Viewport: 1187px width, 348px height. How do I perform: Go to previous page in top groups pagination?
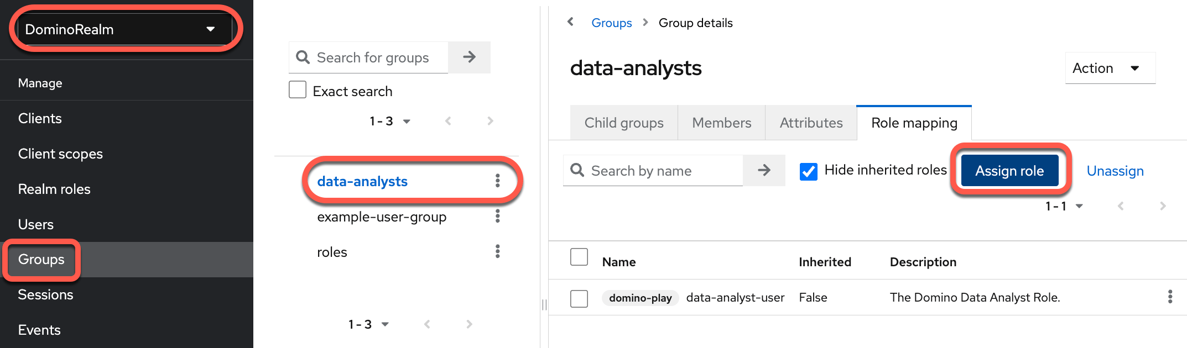[x=448, y=121]
